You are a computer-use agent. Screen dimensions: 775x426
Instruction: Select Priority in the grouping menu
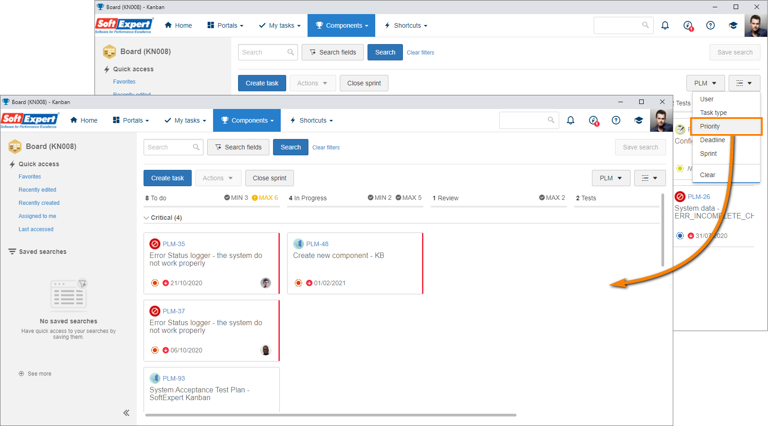pos(726,126)
